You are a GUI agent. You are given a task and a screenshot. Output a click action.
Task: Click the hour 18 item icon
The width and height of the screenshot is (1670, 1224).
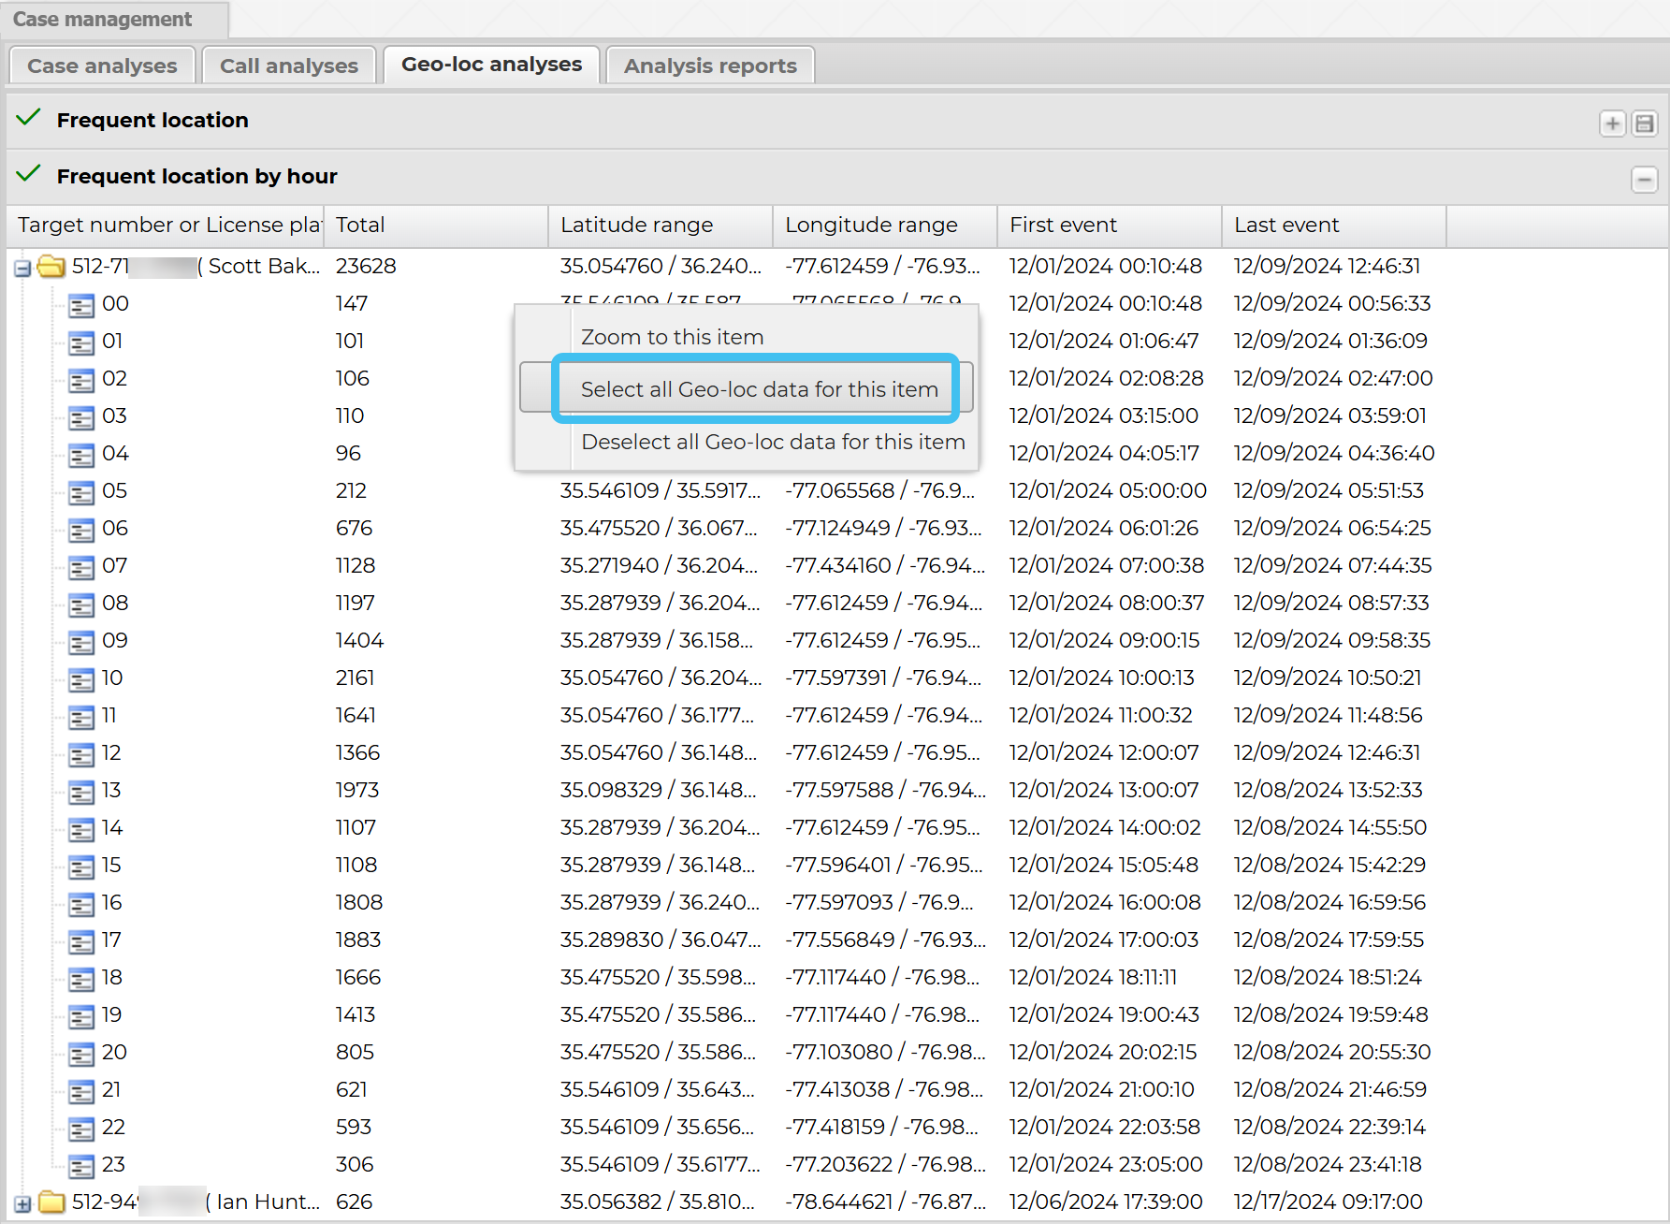click(81, 979)
